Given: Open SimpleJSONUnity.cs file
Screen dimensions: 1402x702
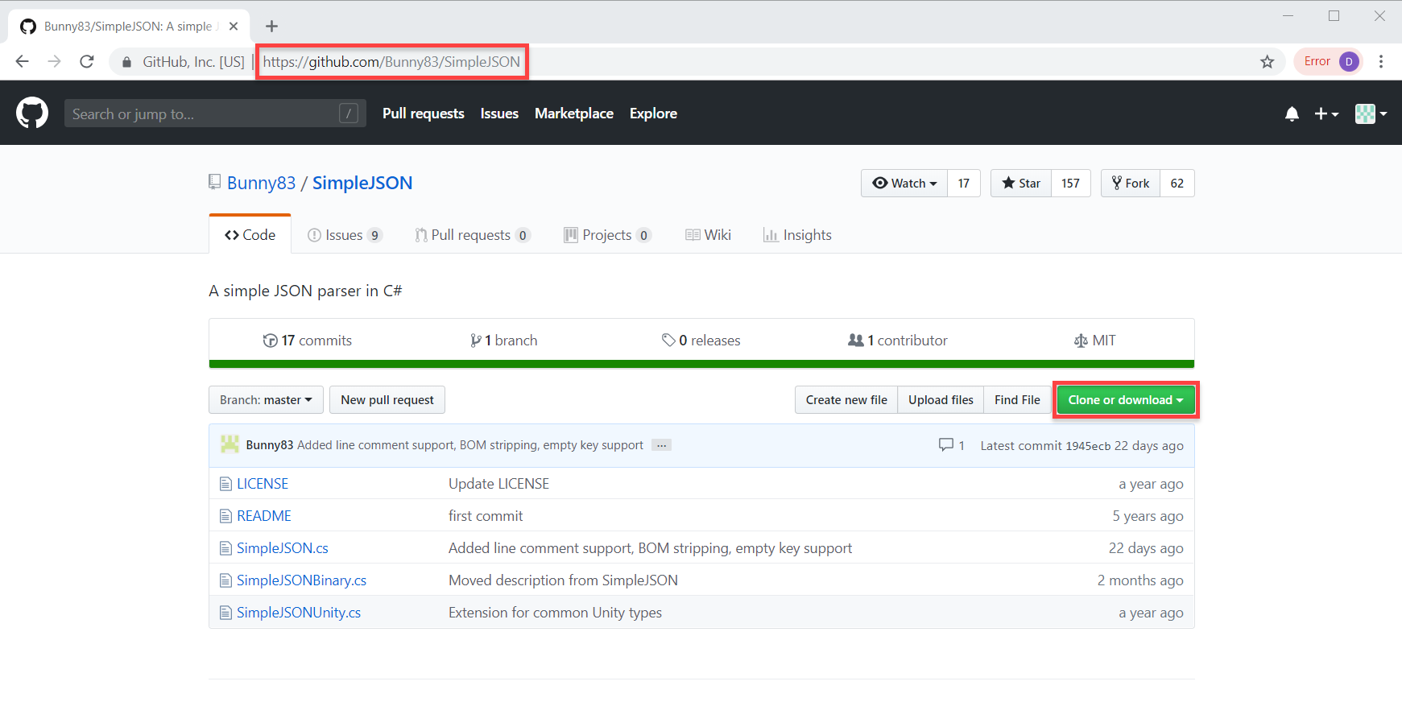Looking at the screenshot, I should coord(299,613).
